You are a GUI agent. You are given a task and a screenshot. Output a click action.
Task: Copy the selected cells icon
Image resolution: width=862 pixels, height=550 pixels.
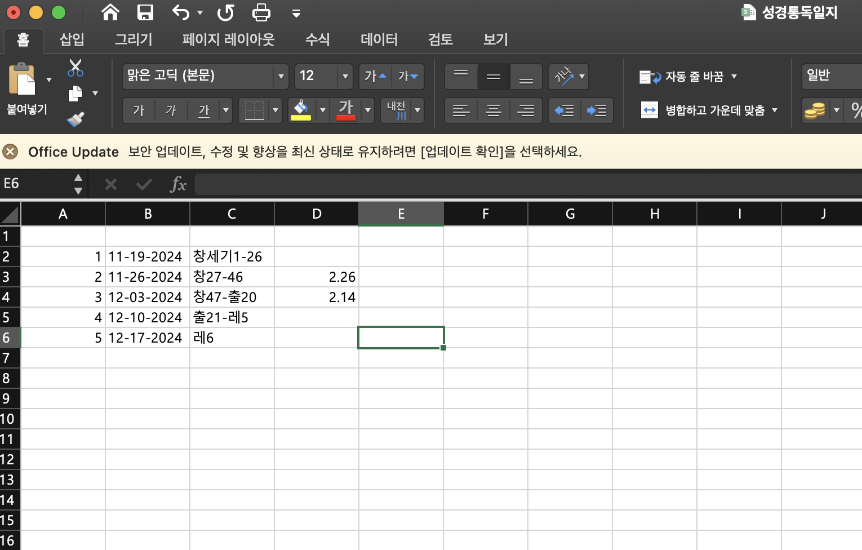75,94
